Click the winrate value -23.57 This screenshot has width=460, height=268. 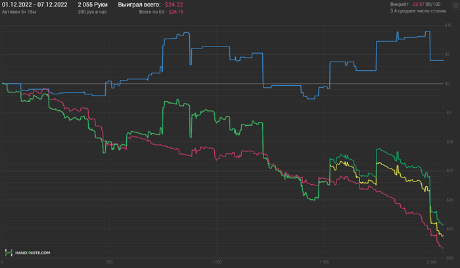pyautogui.click(x=417, y=5)
